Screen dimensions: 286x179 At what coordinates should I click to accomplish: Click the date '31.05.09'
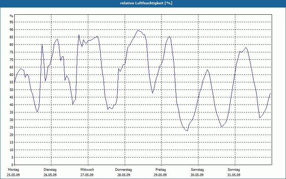click(x=234, y=175)
